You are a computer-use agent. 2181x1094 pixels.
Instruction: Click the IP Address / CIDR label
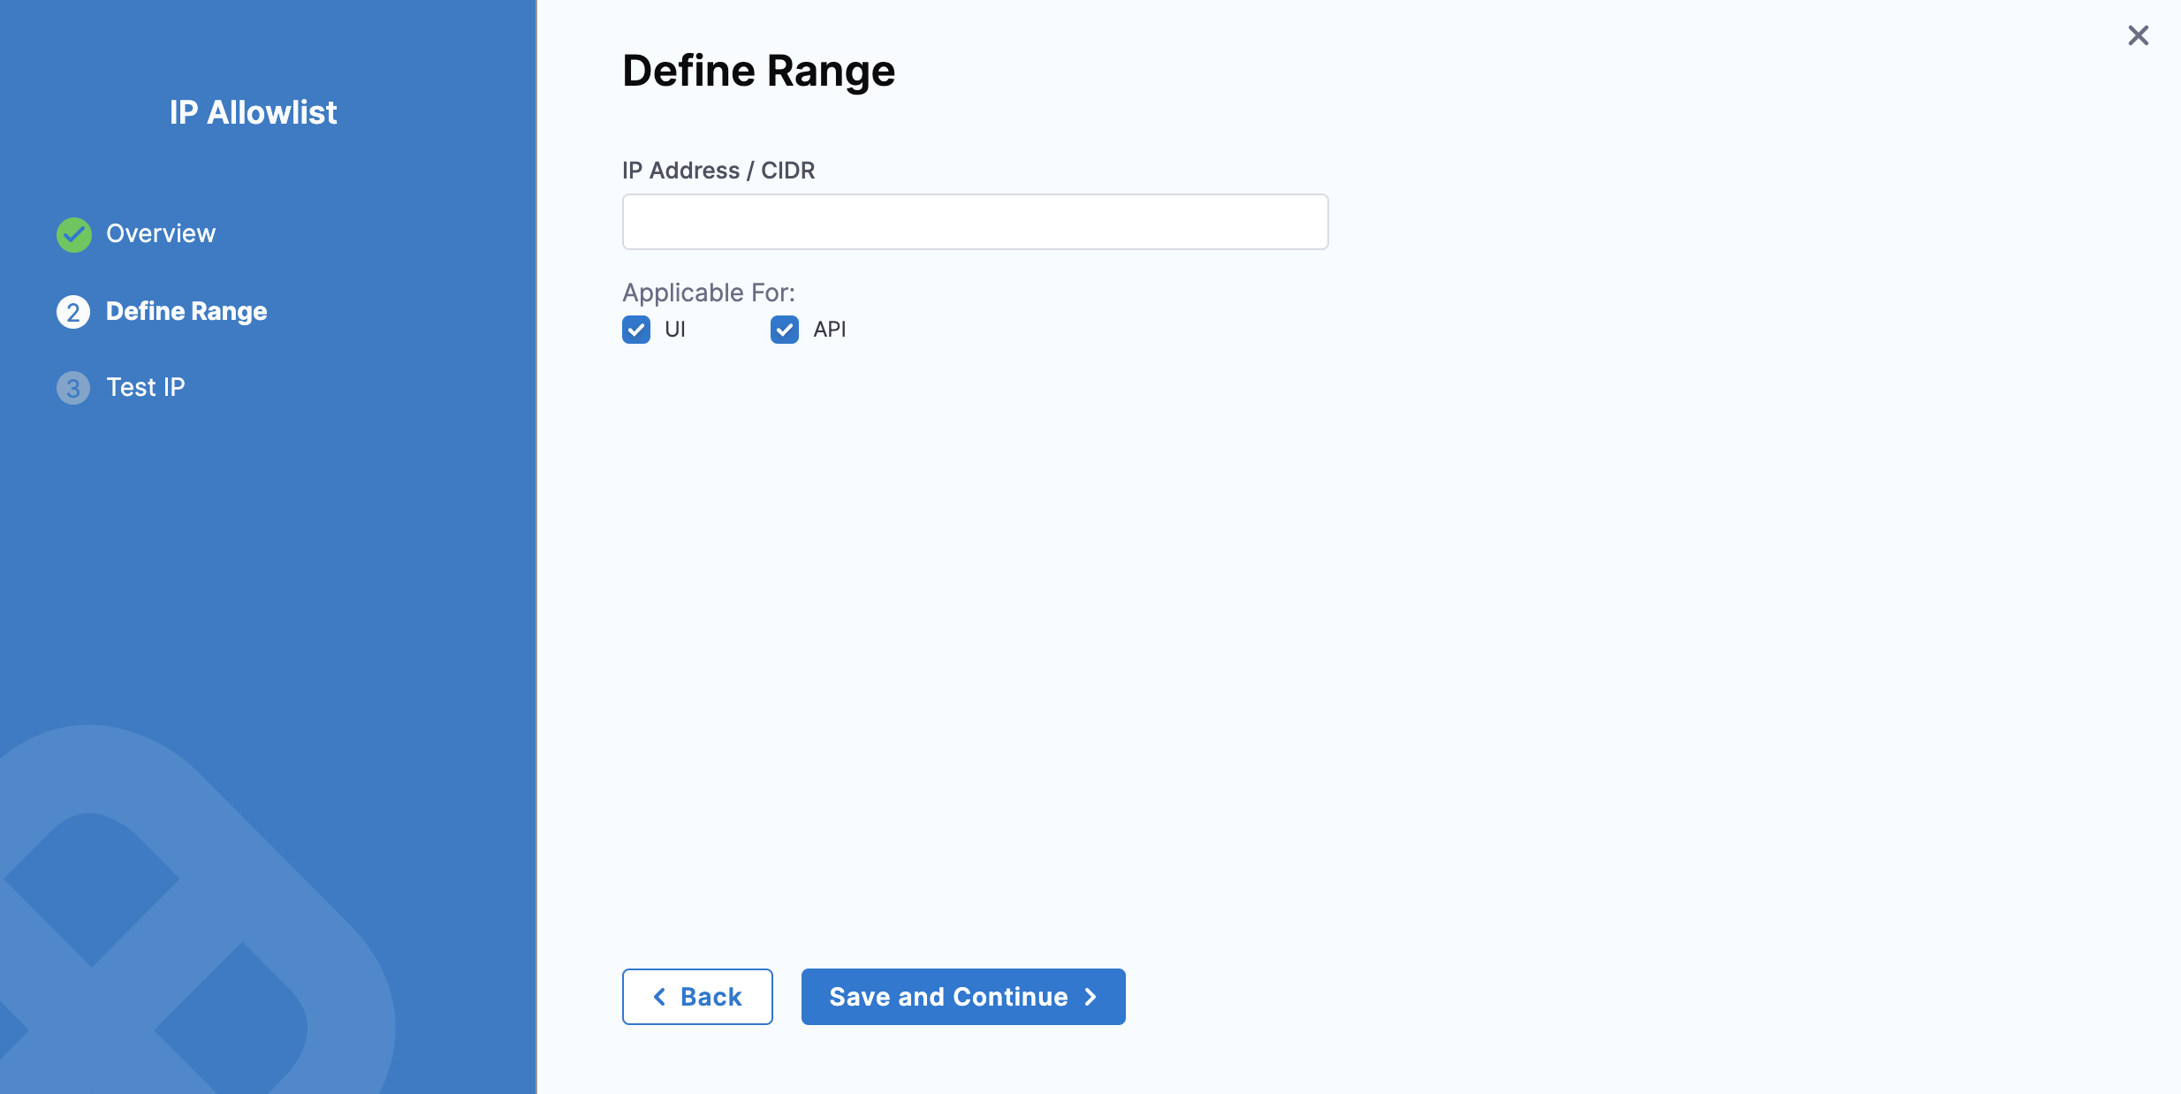718,171
